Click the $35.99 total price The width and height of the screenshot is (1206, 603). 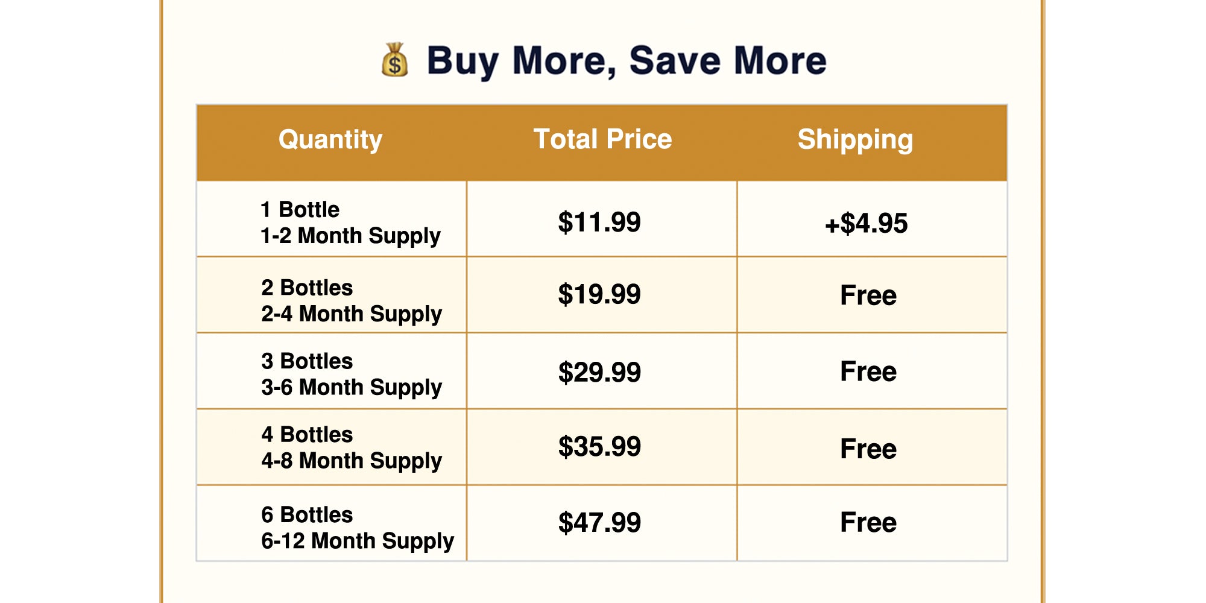click(x=599, y=447)
